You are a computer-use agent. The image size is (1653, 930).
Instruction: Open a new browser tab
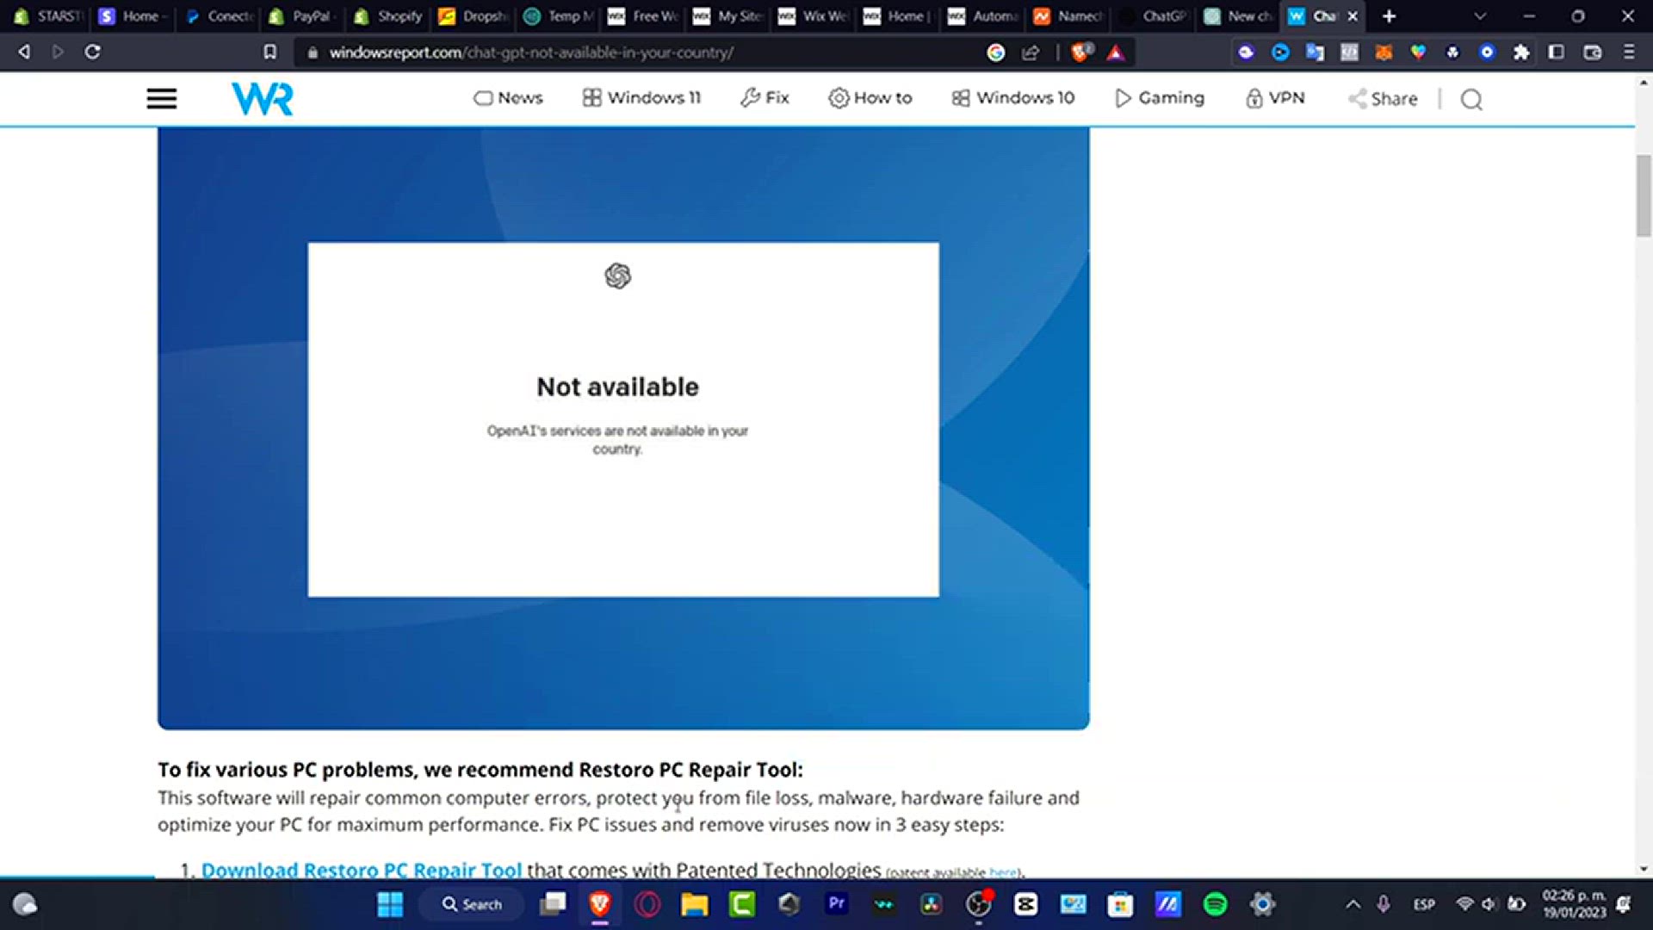tap(1389, 15)
